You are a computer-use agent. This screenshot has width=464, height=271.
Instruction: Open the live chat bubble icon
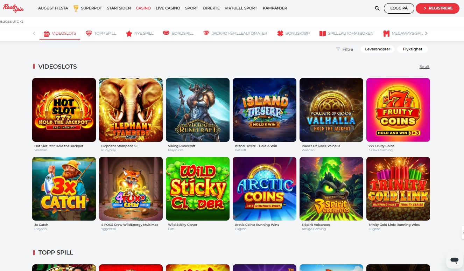(454, 260)
